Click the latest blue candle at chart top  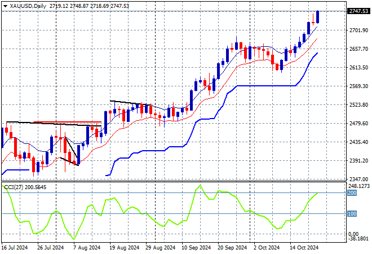coord(318,17)
